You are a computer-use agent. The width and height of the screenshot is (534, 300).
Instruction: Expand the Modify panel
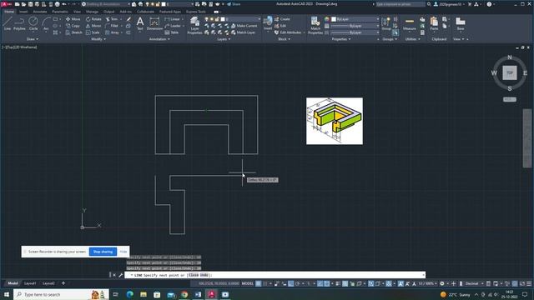point(98,39)
